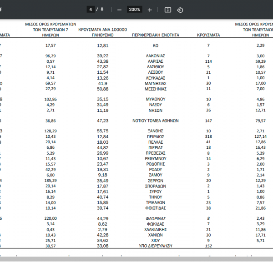Click the 50,88 per 100000 value
The width and height of the screenshot is (273, 262).
point(103,89)
